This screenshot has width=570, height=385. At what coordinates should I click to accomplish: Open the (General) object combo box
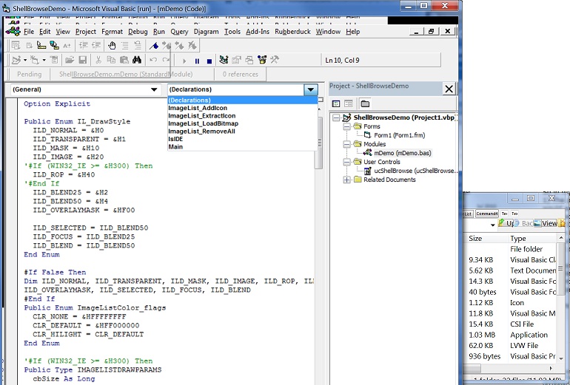tap(85, 89)
